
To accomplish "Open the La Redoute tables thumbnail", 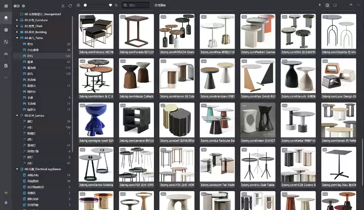I will [x=217, y=120].
